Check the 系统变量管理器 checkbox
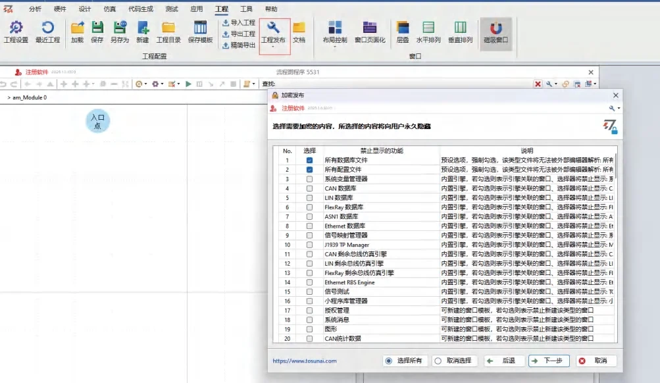Viewport: 660px width, 383px height. 309,179
